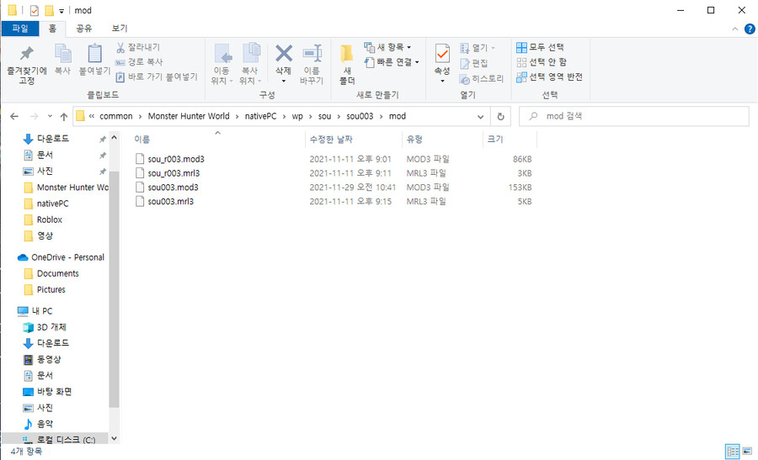The width and height of the screenshot is (758, 460).
Task: Select file sou_r003.mod3
Action: click(176, 159)
